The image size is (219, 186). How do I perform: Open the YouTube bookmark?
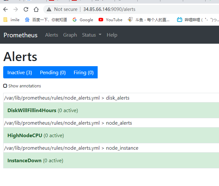tap(110, 20)
